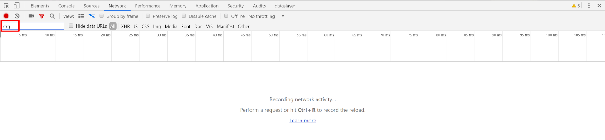The height and width of the screenshot is (140, 605).
Task: Tick the Disable cache checkbox
Action: click(184, 16)
